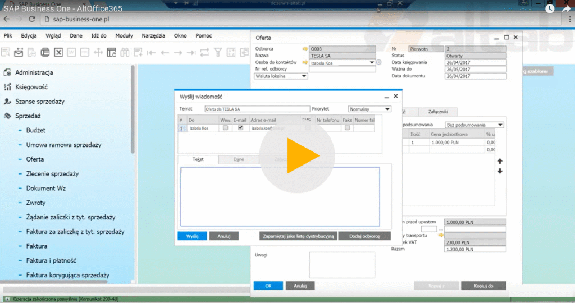Viewport: 575px width, 303px height.
Task: Click Anuluj in the Wyślij wiadomość dialog
Action: [x=223, y=236]
